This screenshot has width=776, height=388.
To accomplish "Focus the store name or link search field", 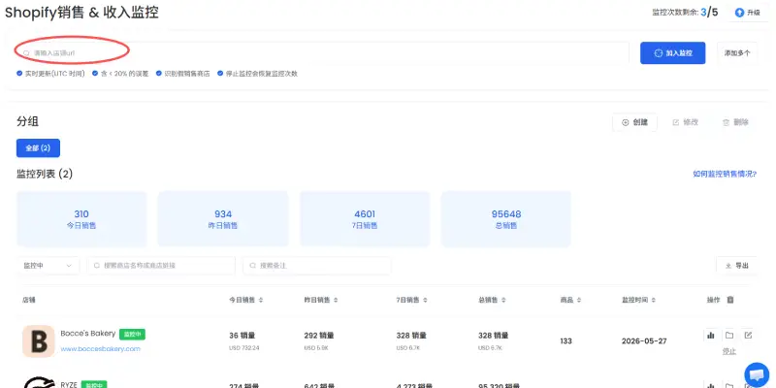I will coord(161,266).
